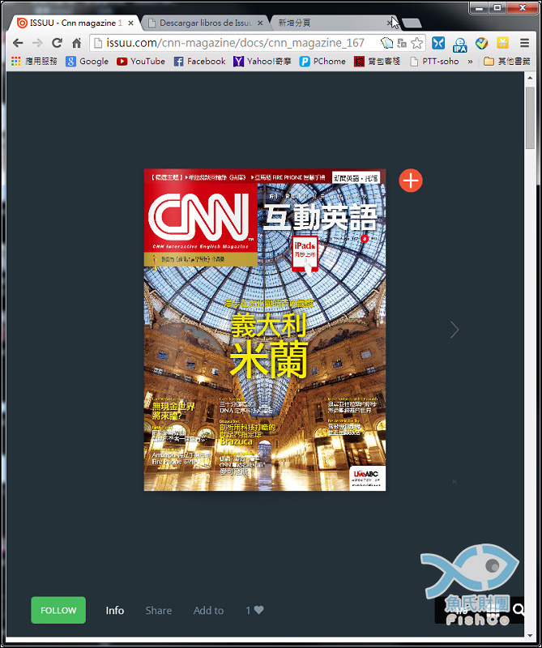Viewport: 542px width, 648px height.
Task: Open the yellow asterisk extension
Action: click(503, 43)
